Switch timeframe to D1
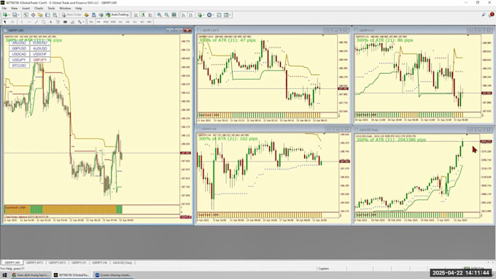 pyautogui.click(x=135, y=22)
